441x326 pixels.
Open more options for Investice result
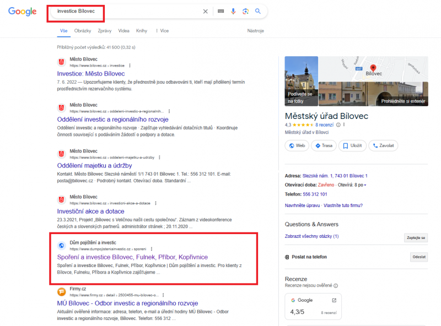[130, 66]
